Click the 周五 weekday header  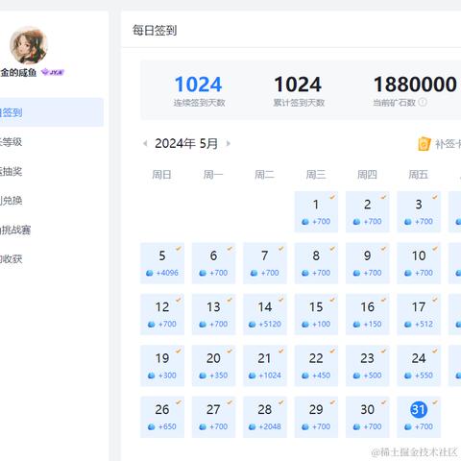point(419,175)
